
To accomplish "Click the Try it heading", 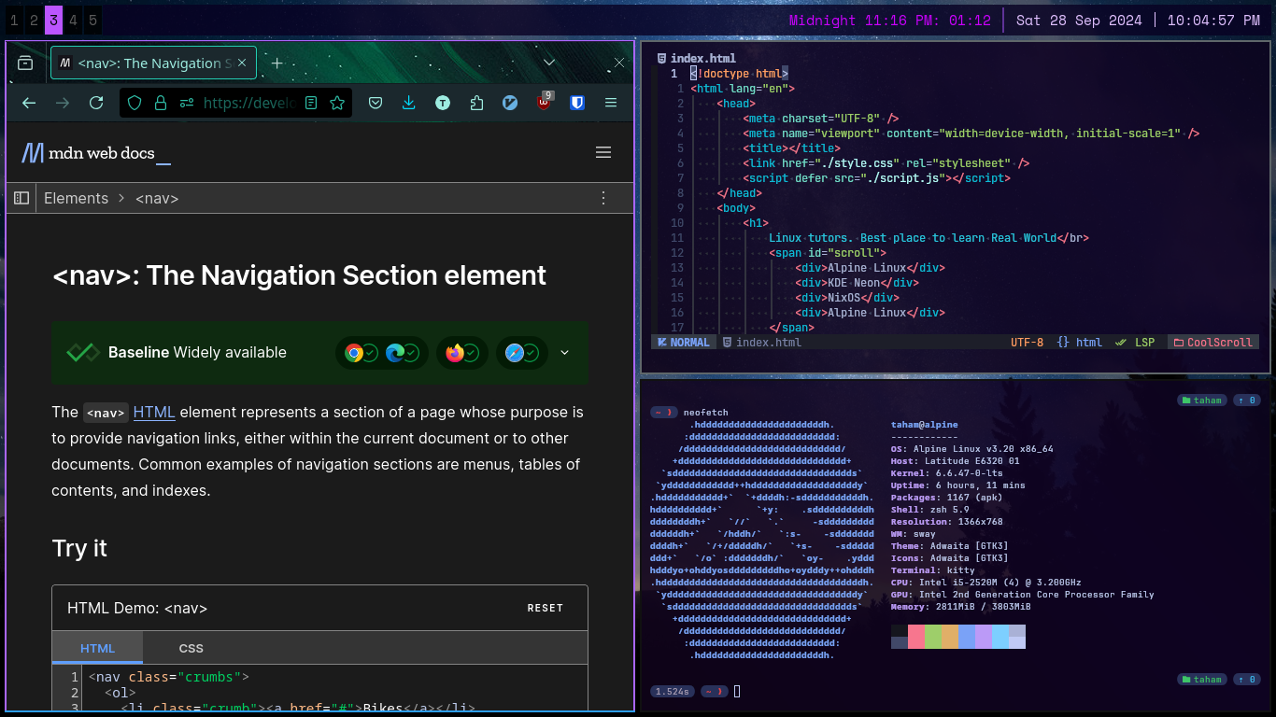I will coord(79,548).
